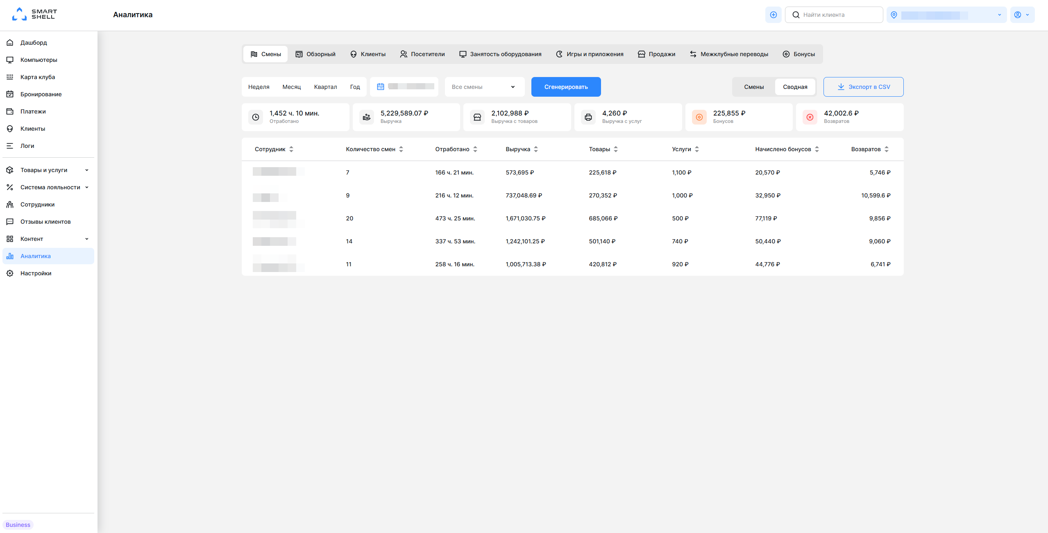Open the Смены analytics tab
This screenshot has width=1048, height=533.
pos(265,54)
